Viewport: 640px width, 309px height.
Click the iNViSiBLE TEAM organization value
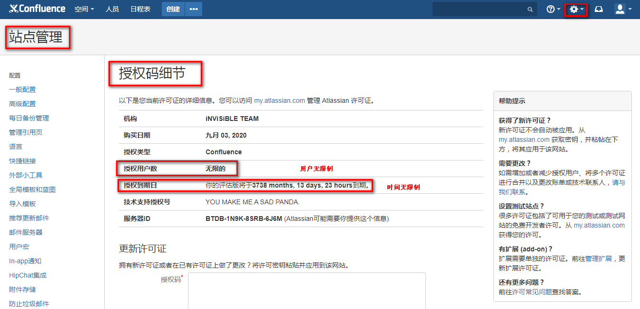point(232,119)
